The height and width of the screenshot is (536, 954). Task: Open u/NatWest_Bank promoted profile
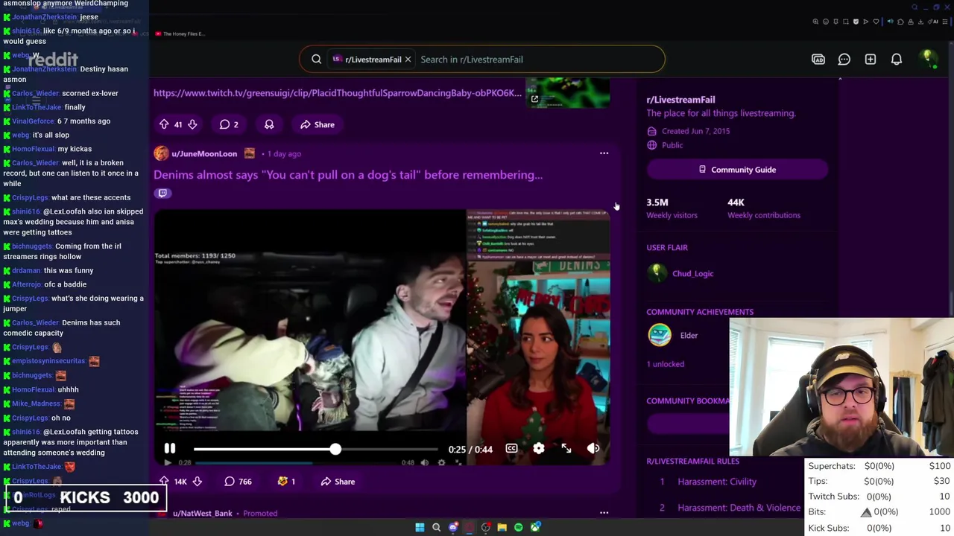point(202,513)
